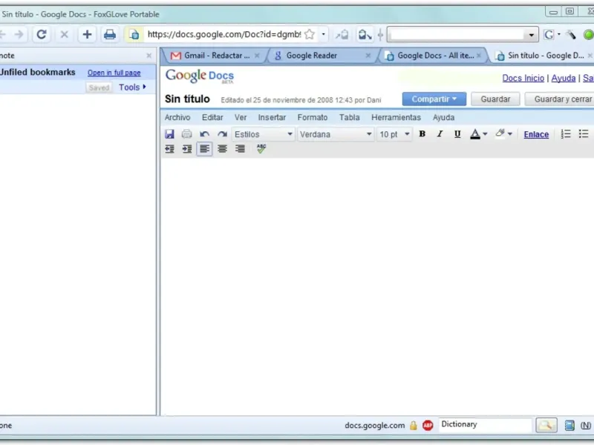Viewport: 594px width, 445px height.
Task: Print document using the Docs toolbar printer
Action: click(x=186, y=134)
